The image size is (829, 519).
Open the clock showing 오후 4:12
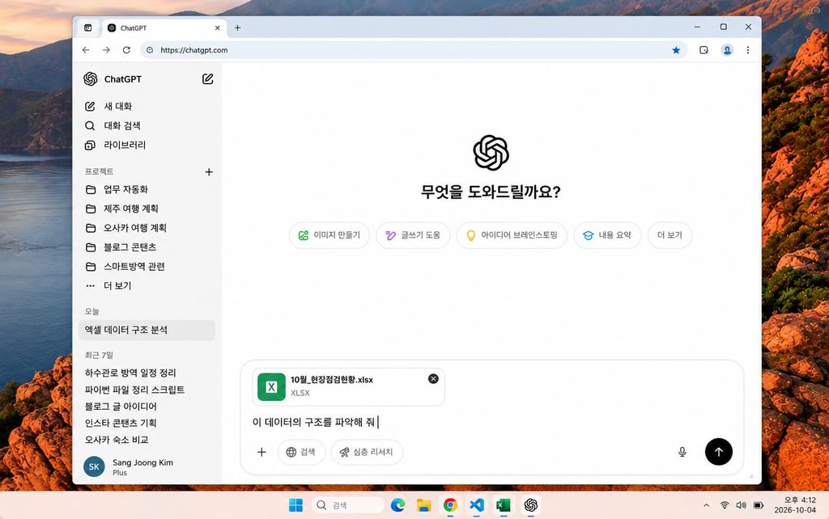795,505
